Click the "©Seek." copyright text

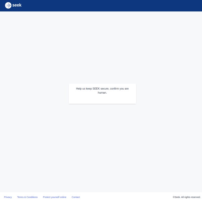[176, 197]
